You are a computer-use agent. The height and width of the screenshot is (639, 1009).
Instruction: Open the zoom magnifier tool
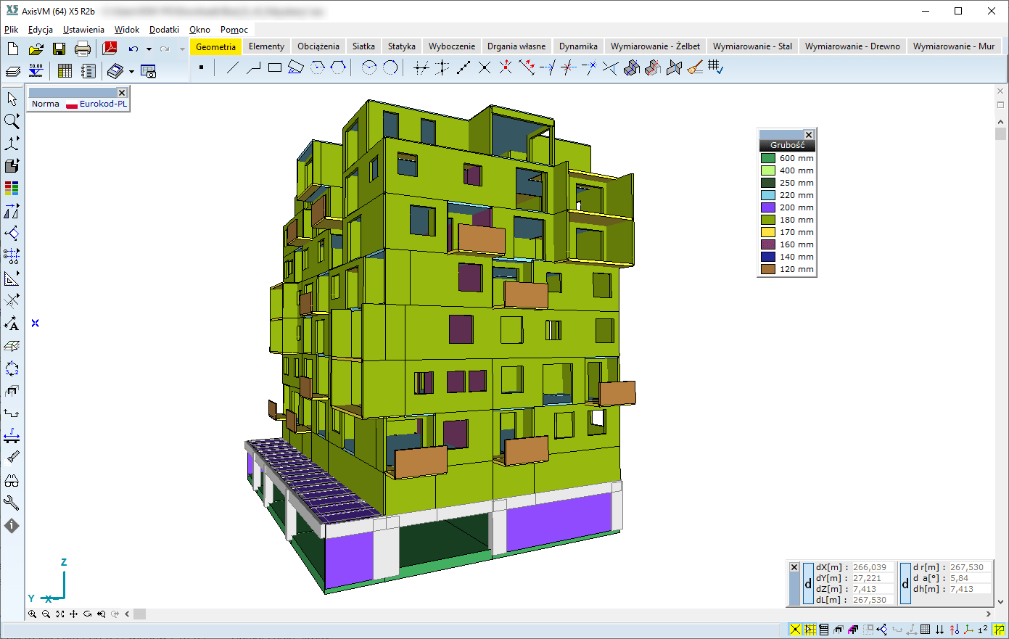point(12,121)
